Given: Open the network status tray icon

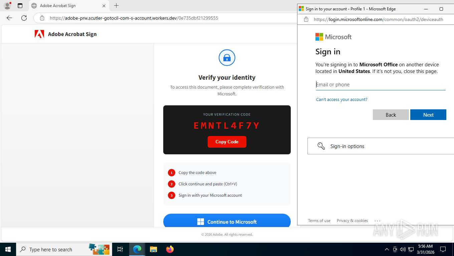Looking at the screenshot, I should [411, 249].
